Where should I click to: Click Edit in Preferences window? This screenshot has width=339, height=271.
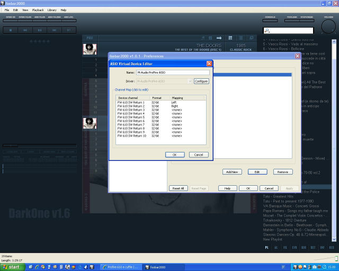pyautogui.click(x=257, y=172)
